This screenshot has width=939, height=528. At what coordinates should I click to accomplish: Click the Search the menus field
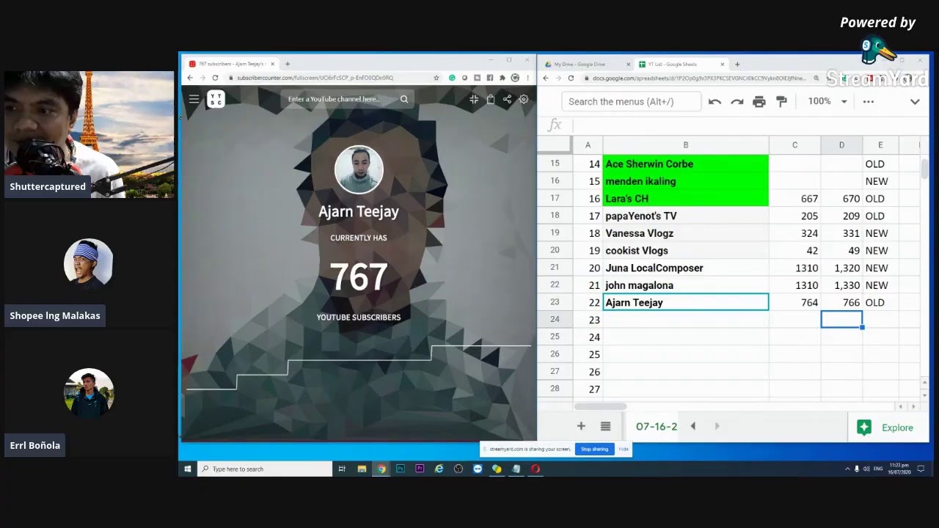click(x=632, y=102)
